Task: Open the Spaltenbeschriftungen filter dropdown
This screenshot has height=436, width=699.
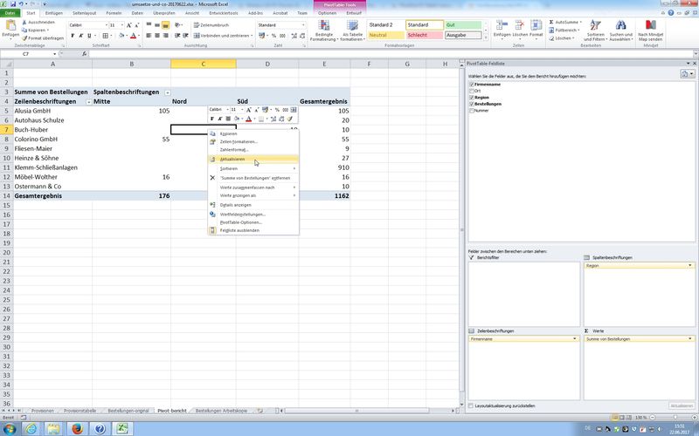Action: (167, 92)
